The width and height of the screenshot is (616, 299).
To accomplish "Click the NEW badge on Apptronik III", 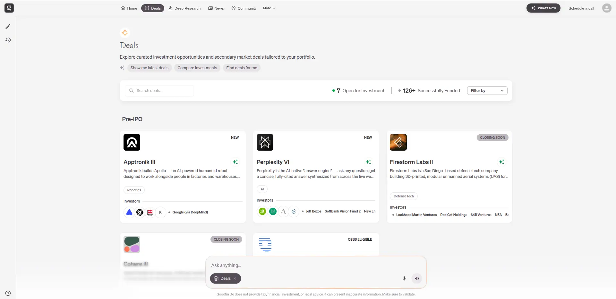I will coord(235,137).
